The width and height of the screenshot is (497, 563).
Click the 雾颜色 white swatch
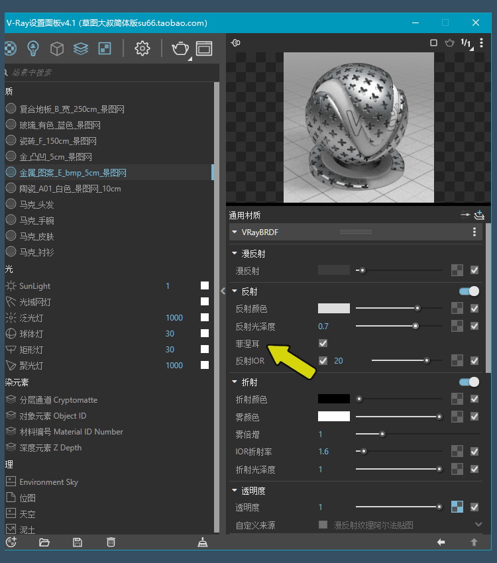tap(334, 416)
